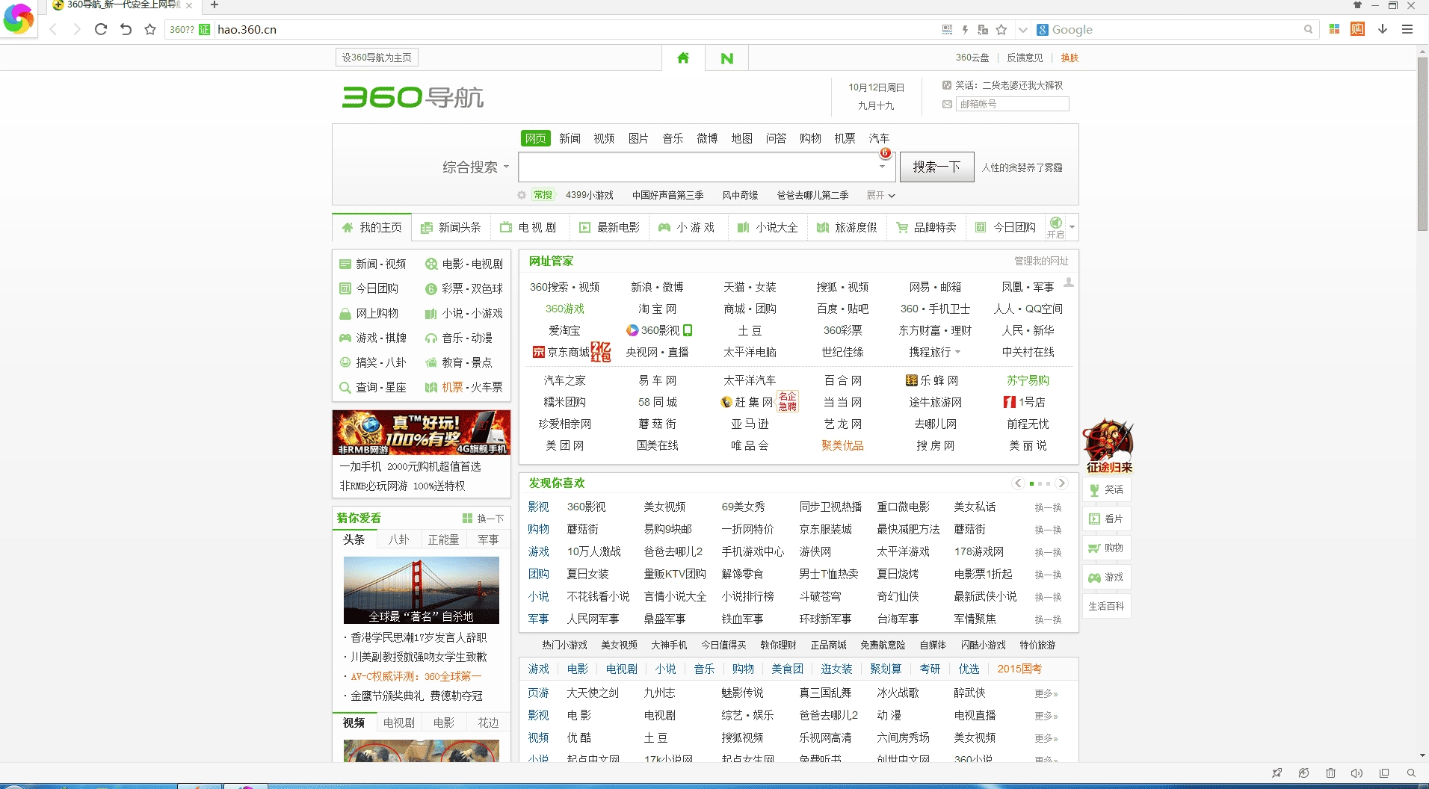Viewport: 1429px width, 789px height.
Task: Click 设360导航为主页 button
Action: pos(377,58)
